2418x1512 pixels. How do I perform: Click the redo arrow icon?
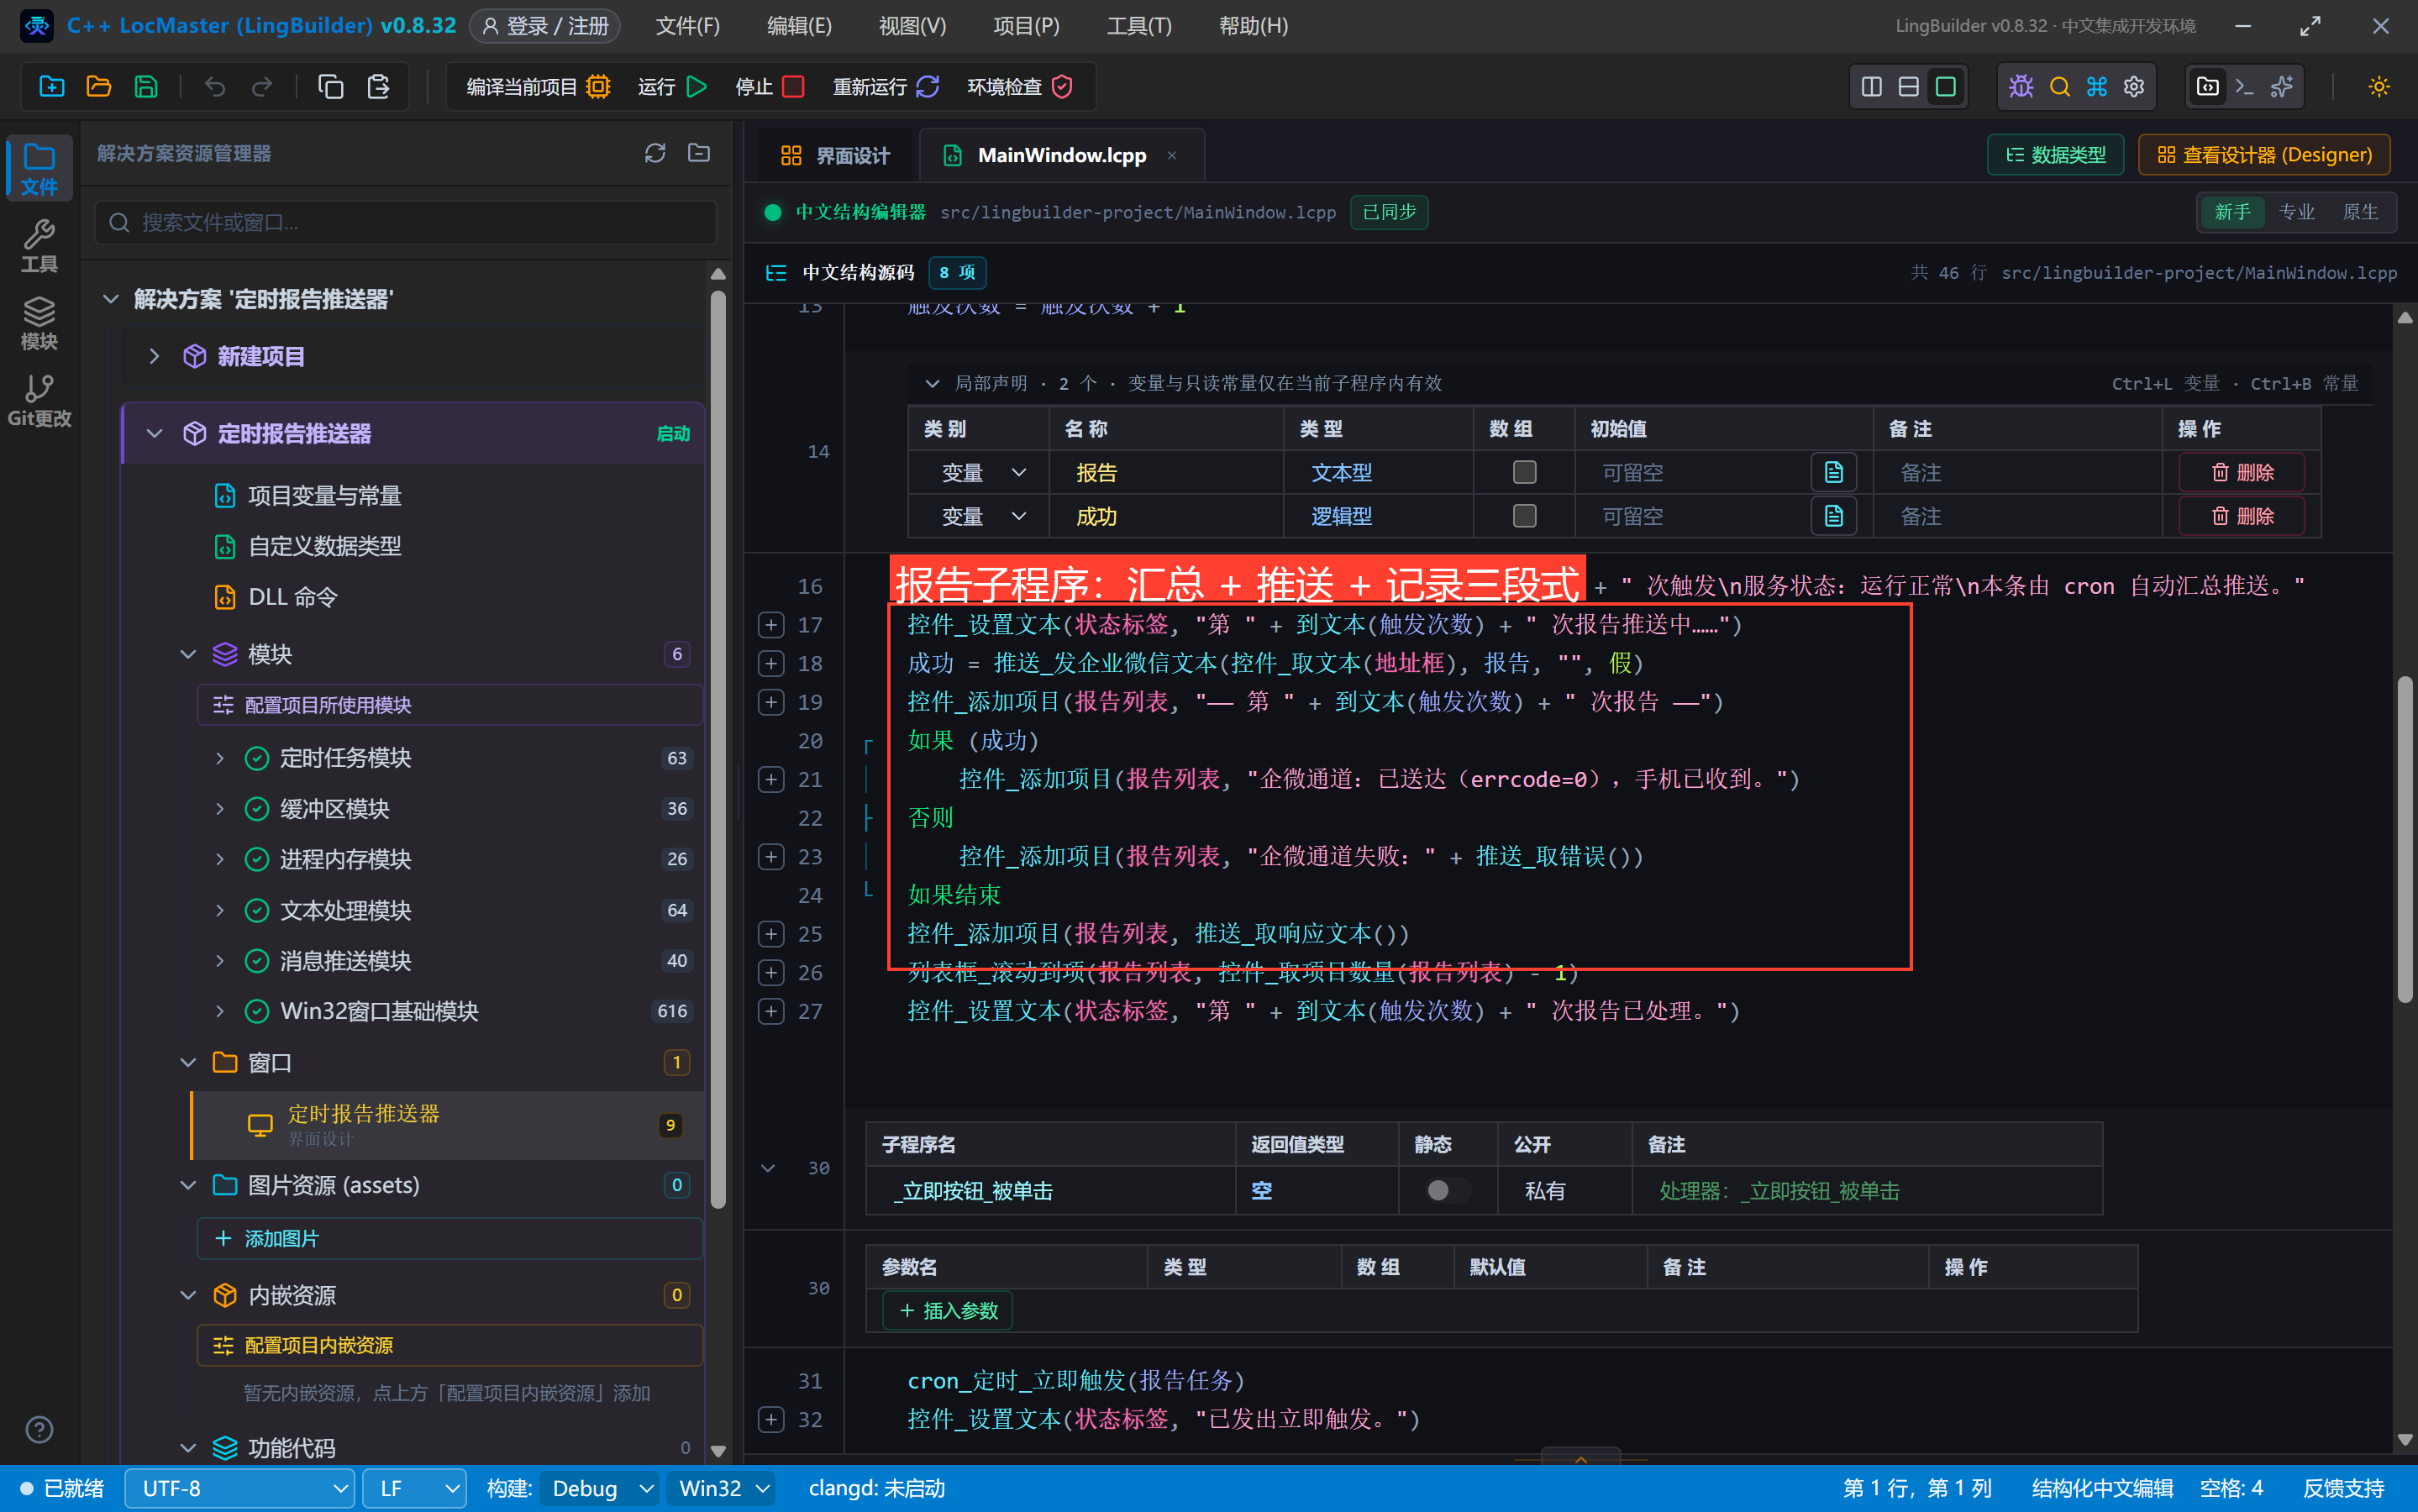[x=262, y=87]
